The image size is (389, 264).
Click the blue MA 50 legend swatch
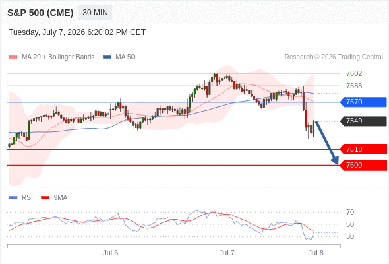pyautogui.click(x=107, y=57)
